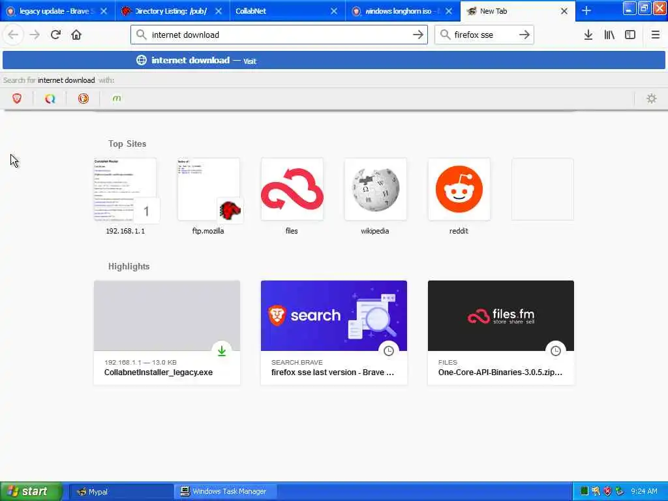Search with the second colorful ring search engine icon

[50, 99]
